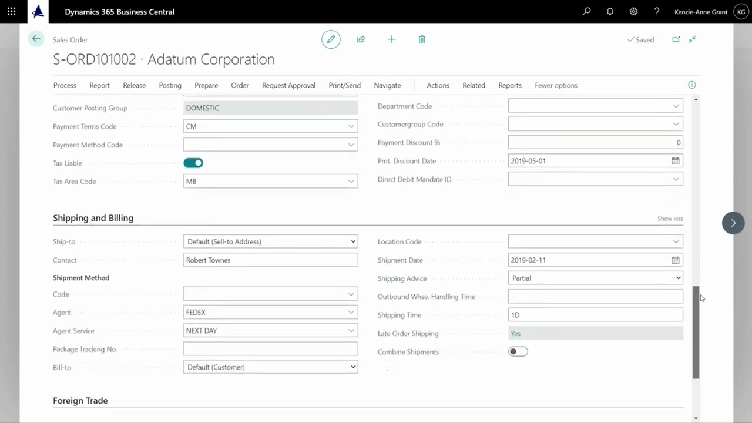Click scrollbar down arrow
The height and width of the screenshot is (423, 752).
point(696,417)
